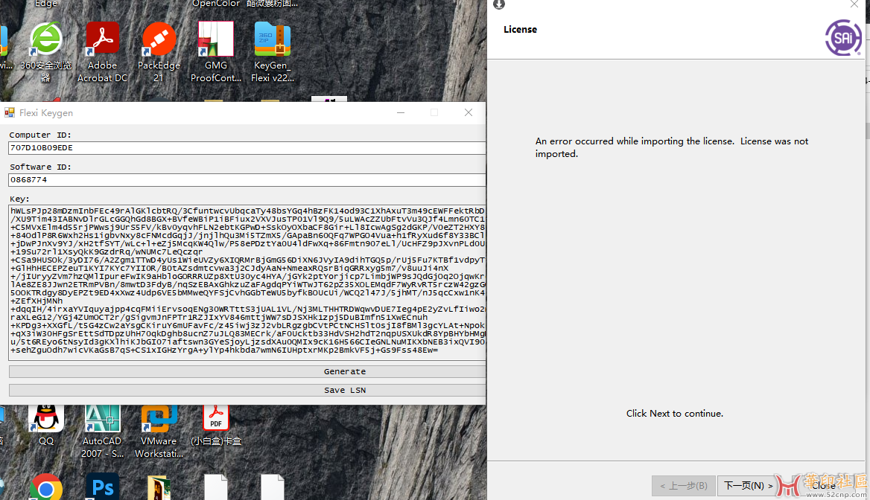Select the book-cover desktop icon next to Photoshop

tap(159, 488)
